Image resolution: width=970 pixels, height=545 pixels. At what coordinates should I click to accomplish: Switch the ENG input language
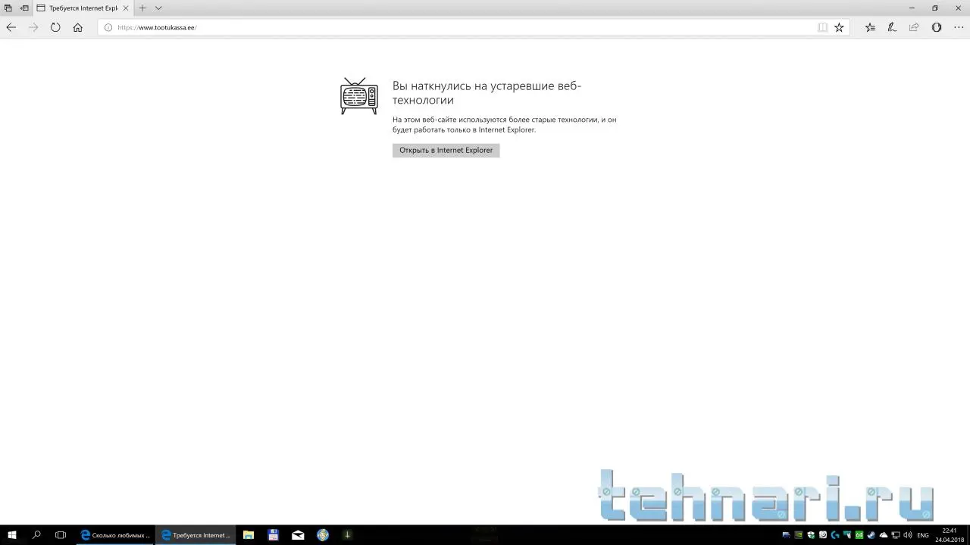(923, 535)
